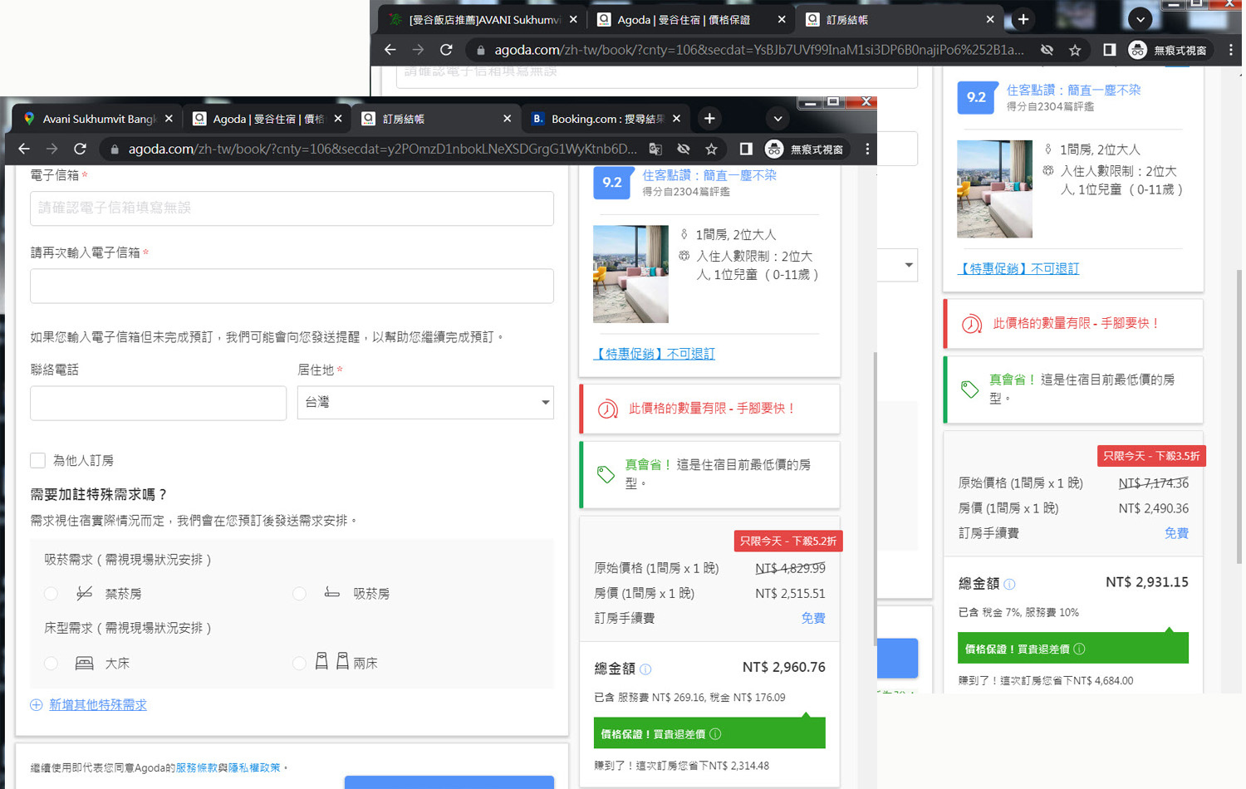The height and width of the screenshot is (789, 1246).
Task: Open 【特惠促銷】不可退訂 link in front window
Action: 654,354
